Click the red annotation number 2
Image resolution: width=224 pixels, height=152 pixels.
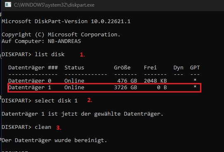90,100
